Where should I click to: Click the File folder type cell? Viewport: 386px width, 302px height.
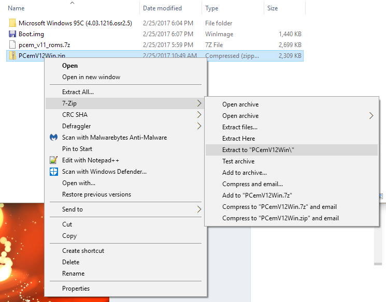(219, 23)
